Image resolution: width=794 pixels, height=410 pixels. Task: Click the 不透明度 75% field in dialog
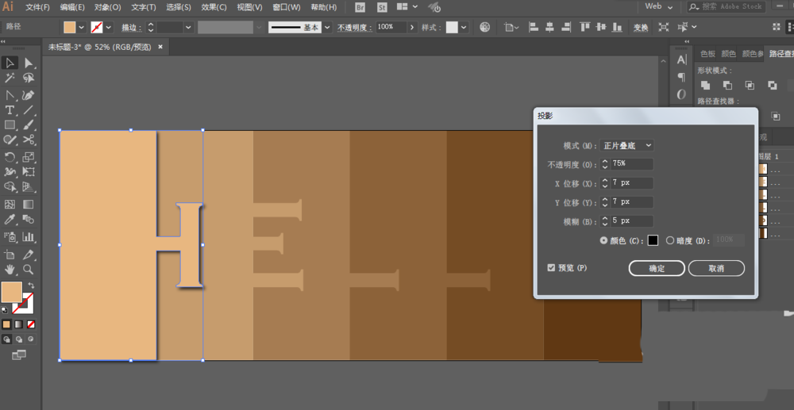click(632, 164)
